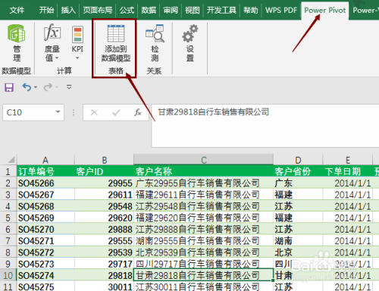Select cell SO45266

pos(45,183)
